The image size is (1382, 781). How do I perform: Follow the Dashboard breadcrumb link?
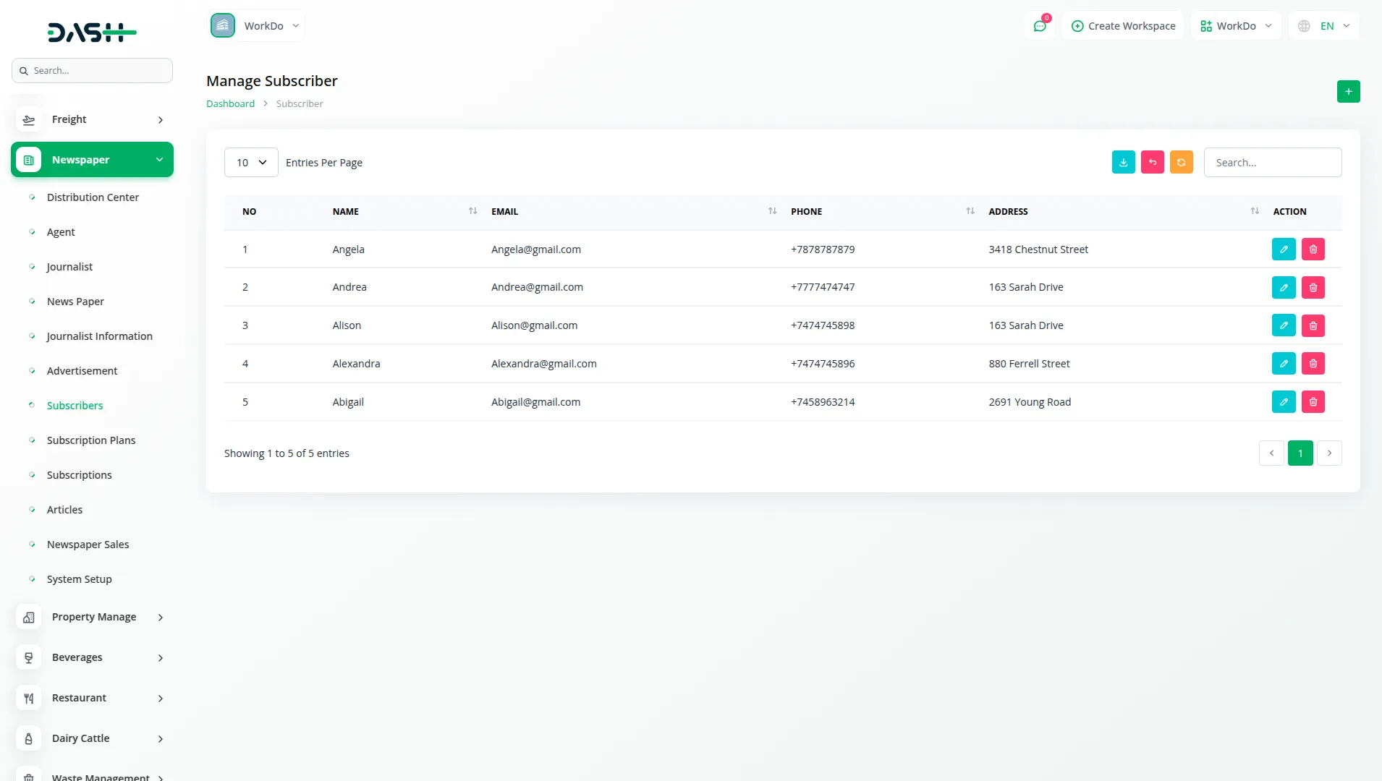click(230, 103)
